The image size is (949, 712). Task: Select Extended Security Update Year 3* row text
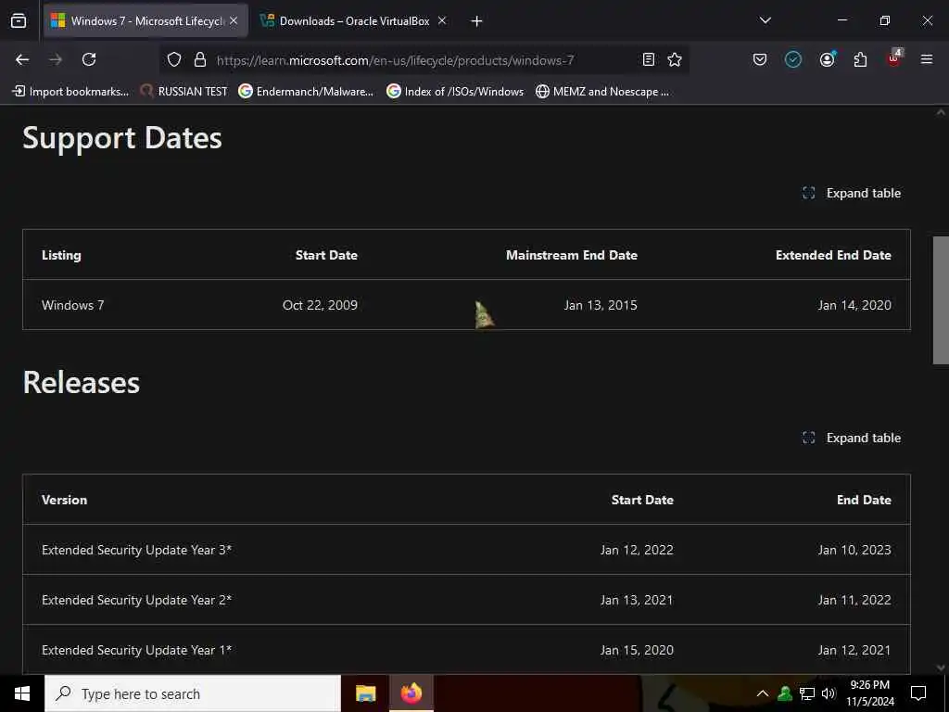pyautogui.click(x=137, y=550)
